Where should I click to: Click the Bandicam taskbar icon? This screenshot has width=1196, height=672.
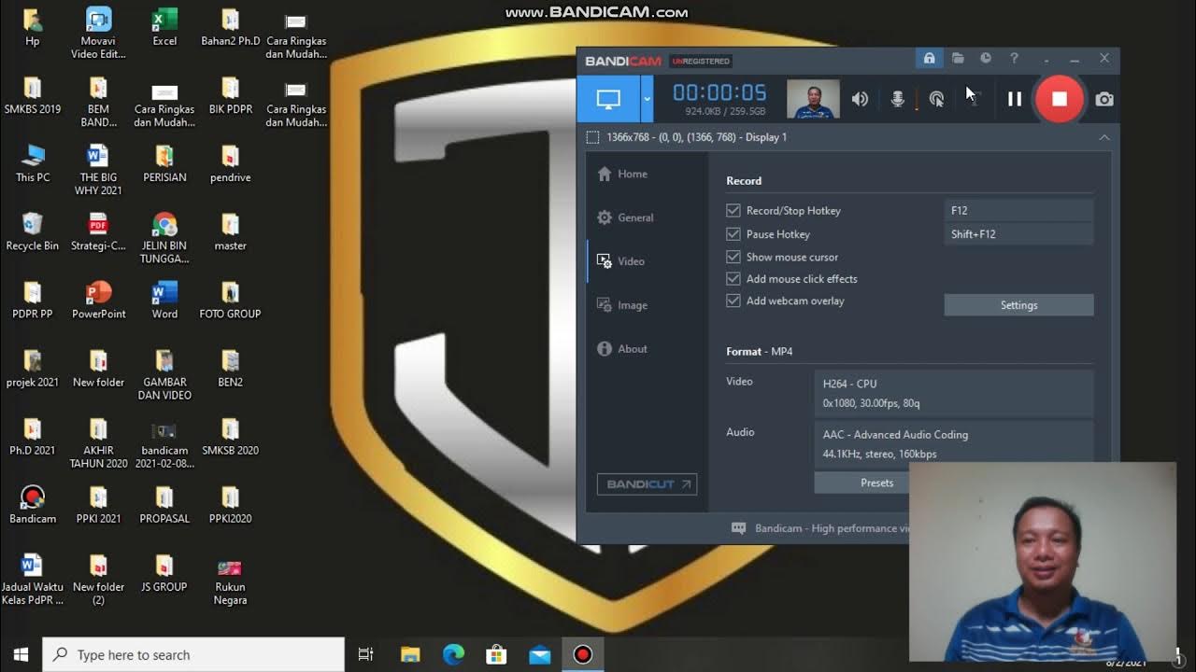(x=582, y=654)
